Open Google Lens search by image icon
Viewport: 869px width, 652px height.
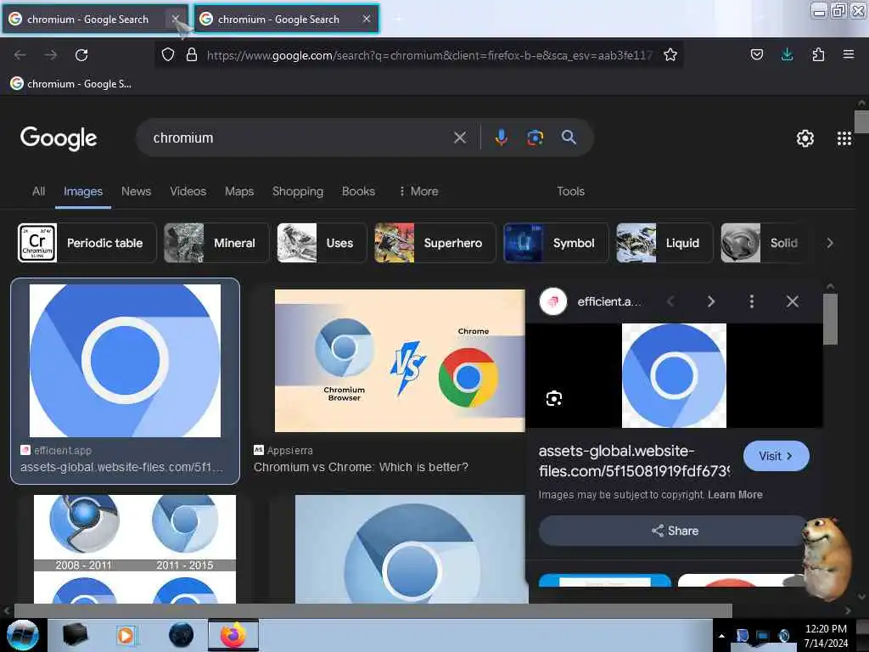[535, 138]
